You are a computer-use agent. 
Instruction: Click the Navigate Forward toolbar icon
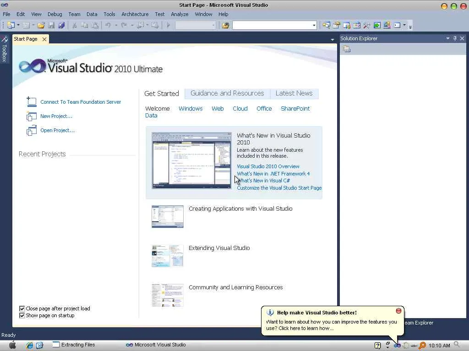tap(155, 26)
